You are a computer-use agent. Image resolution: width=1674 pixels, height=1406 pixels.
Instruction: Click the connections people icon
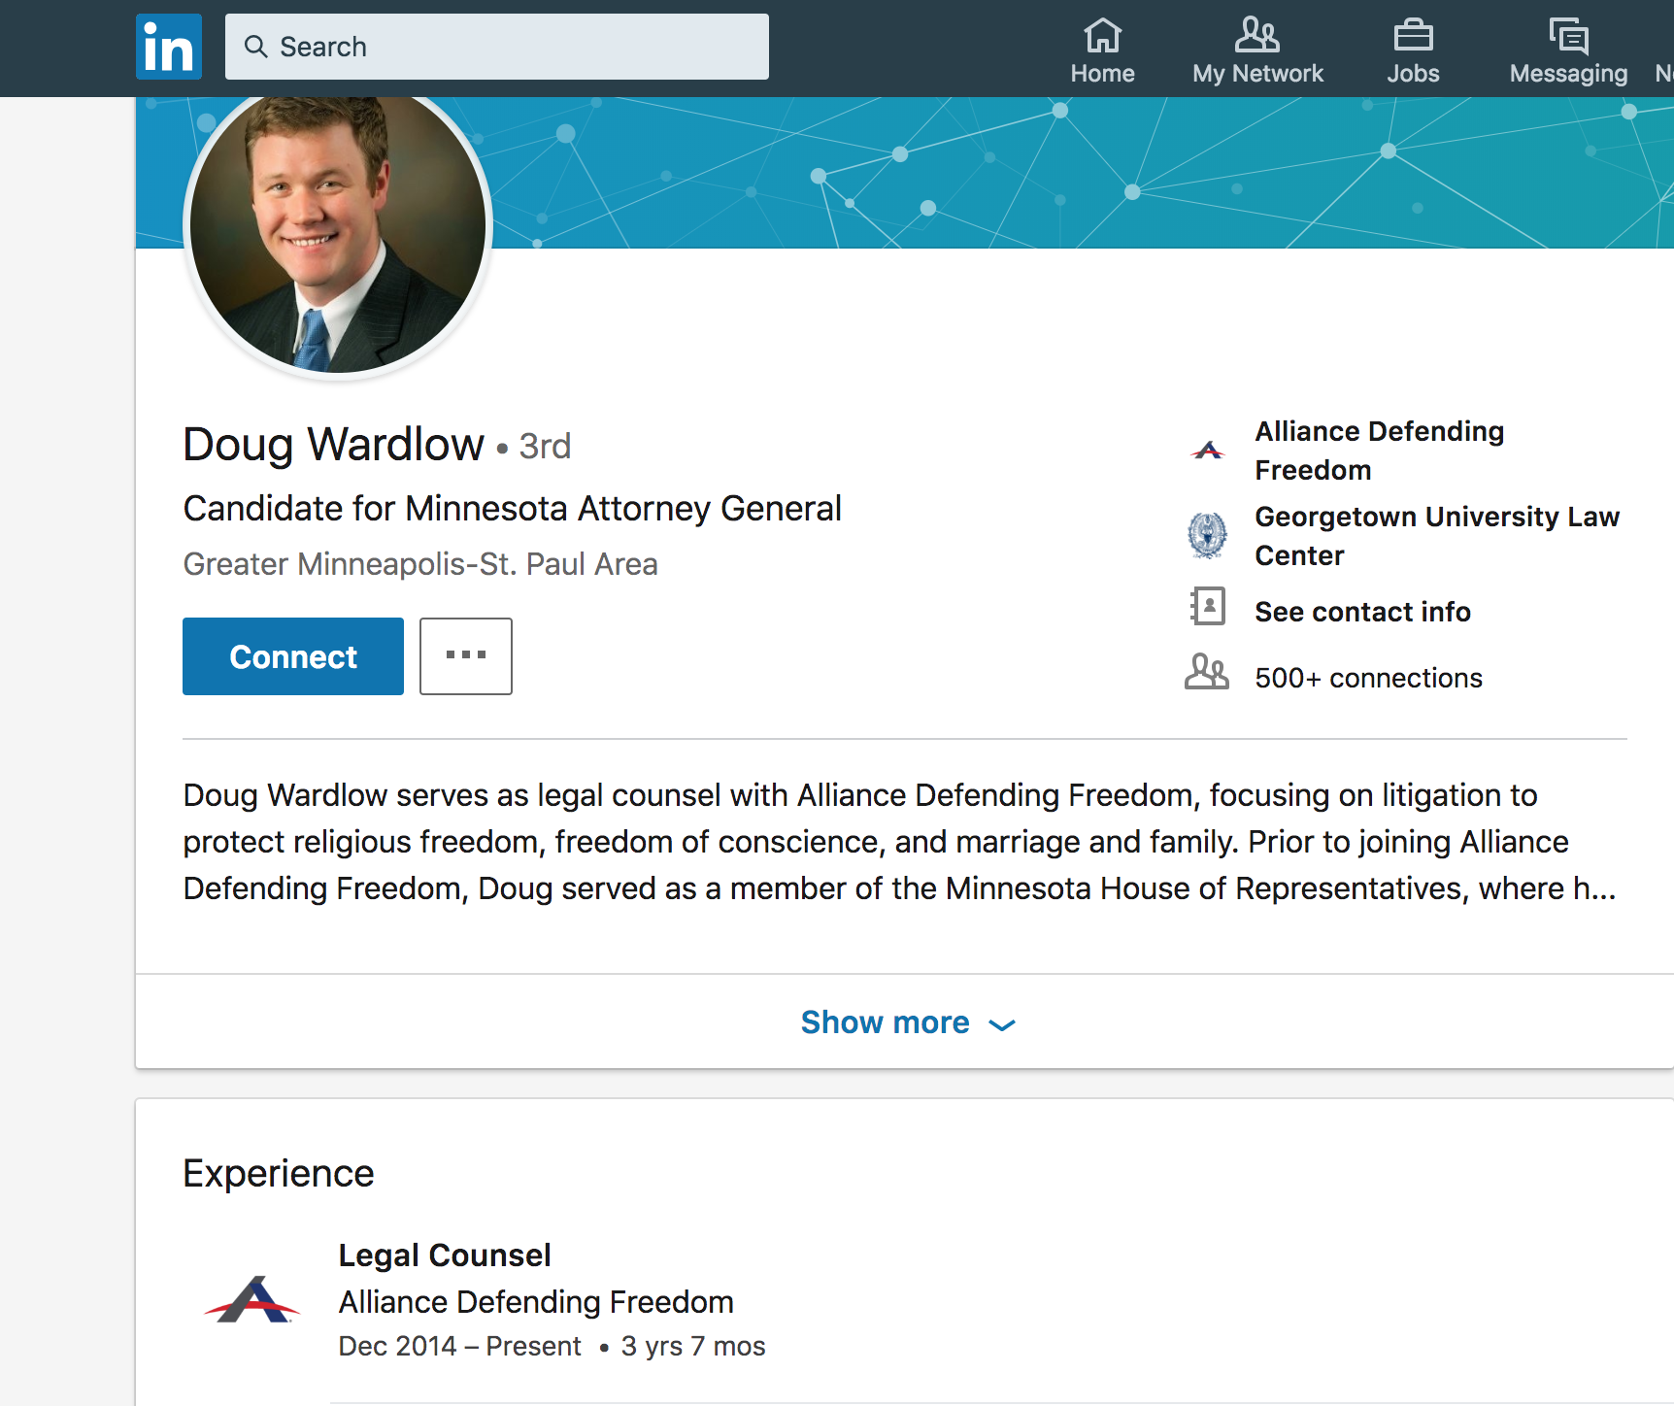(x=1207, y=671)
